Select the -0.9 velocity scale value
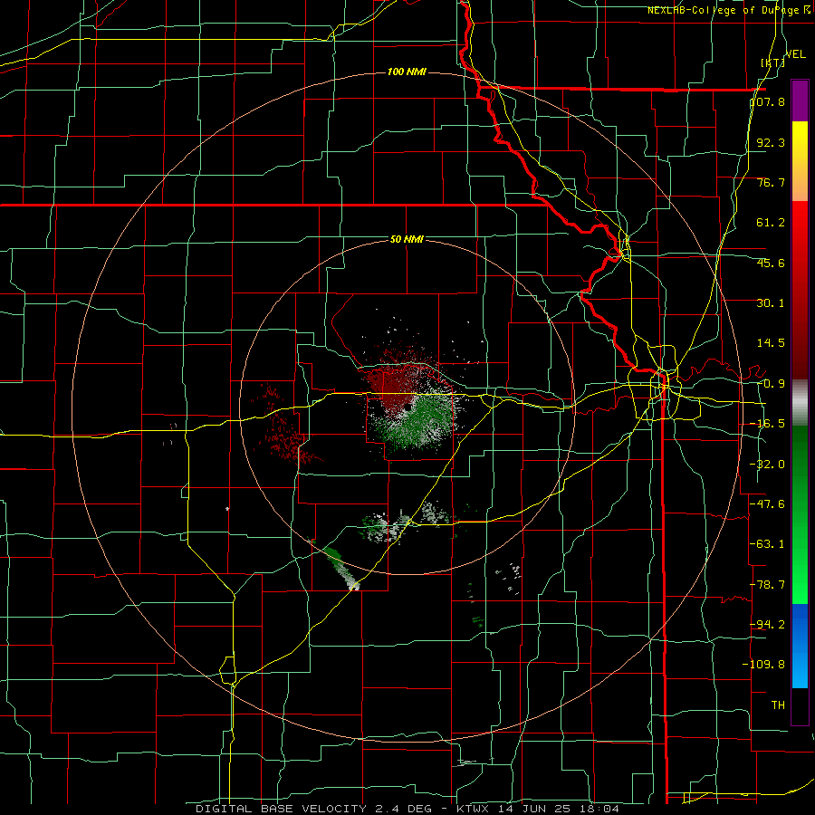 771,383
